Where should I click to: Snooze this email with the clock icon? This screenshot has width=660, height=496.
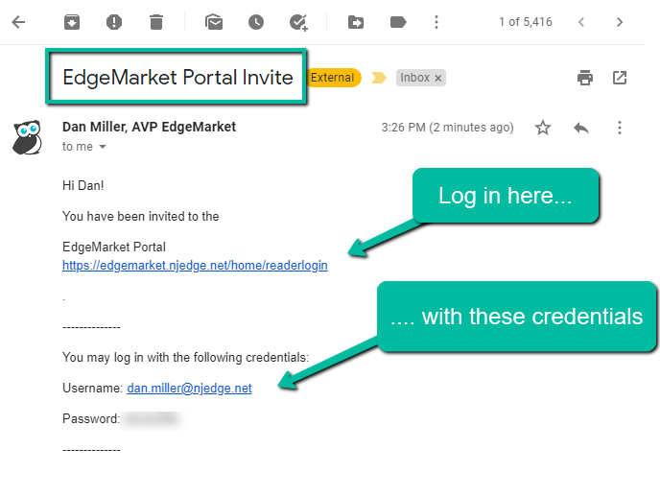pyautogui.click(x=256, y=22)
